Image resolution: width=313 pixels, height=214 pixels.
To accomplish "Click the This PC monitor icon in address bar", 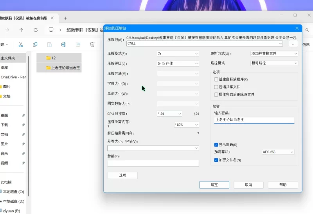I will 51,30.
